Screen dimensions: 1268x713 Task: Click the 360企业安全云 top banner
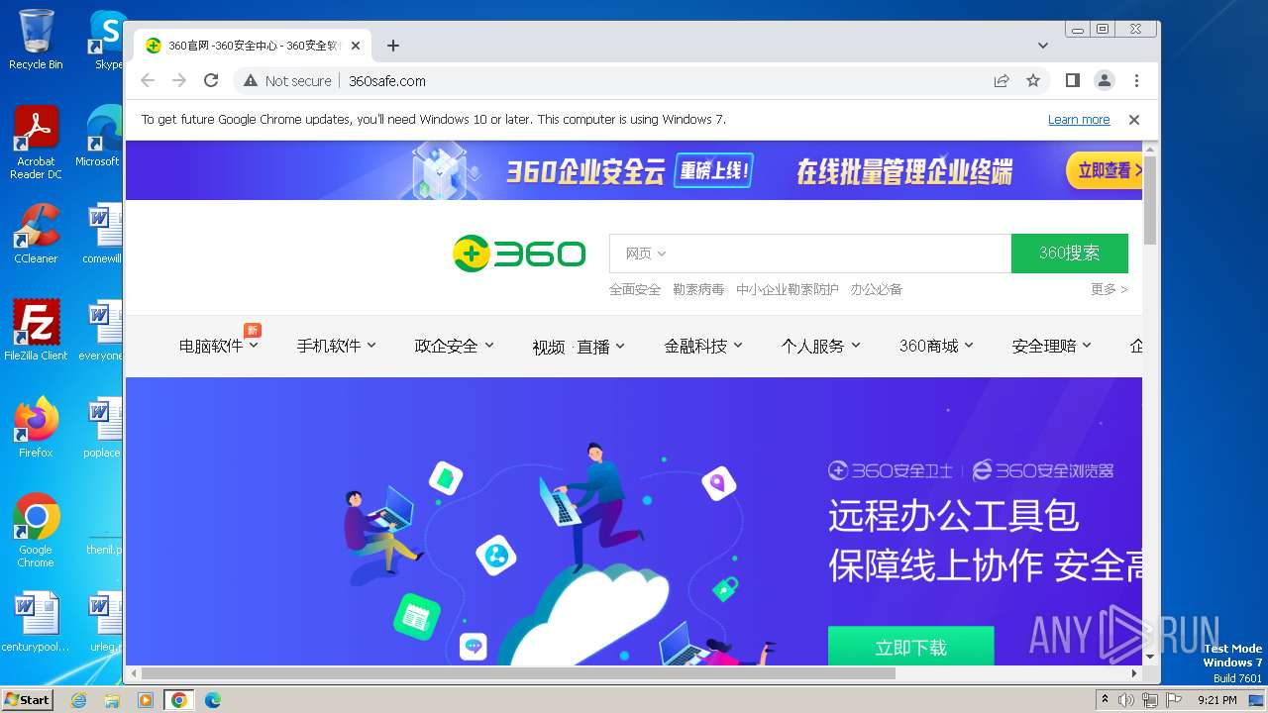(x=634, y=170)
